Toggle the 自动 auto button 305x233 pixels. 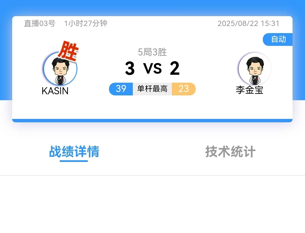[x=278, y=39]
